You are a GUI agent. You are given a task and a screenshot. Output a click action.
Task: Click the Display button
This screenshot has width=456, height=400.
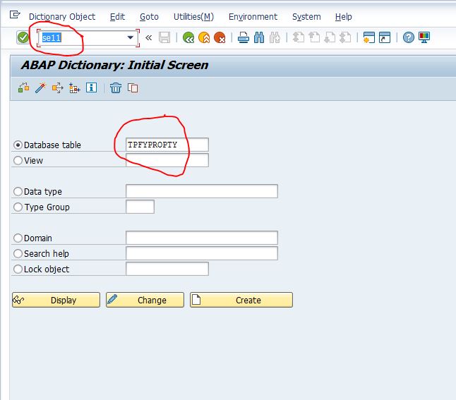56,300
